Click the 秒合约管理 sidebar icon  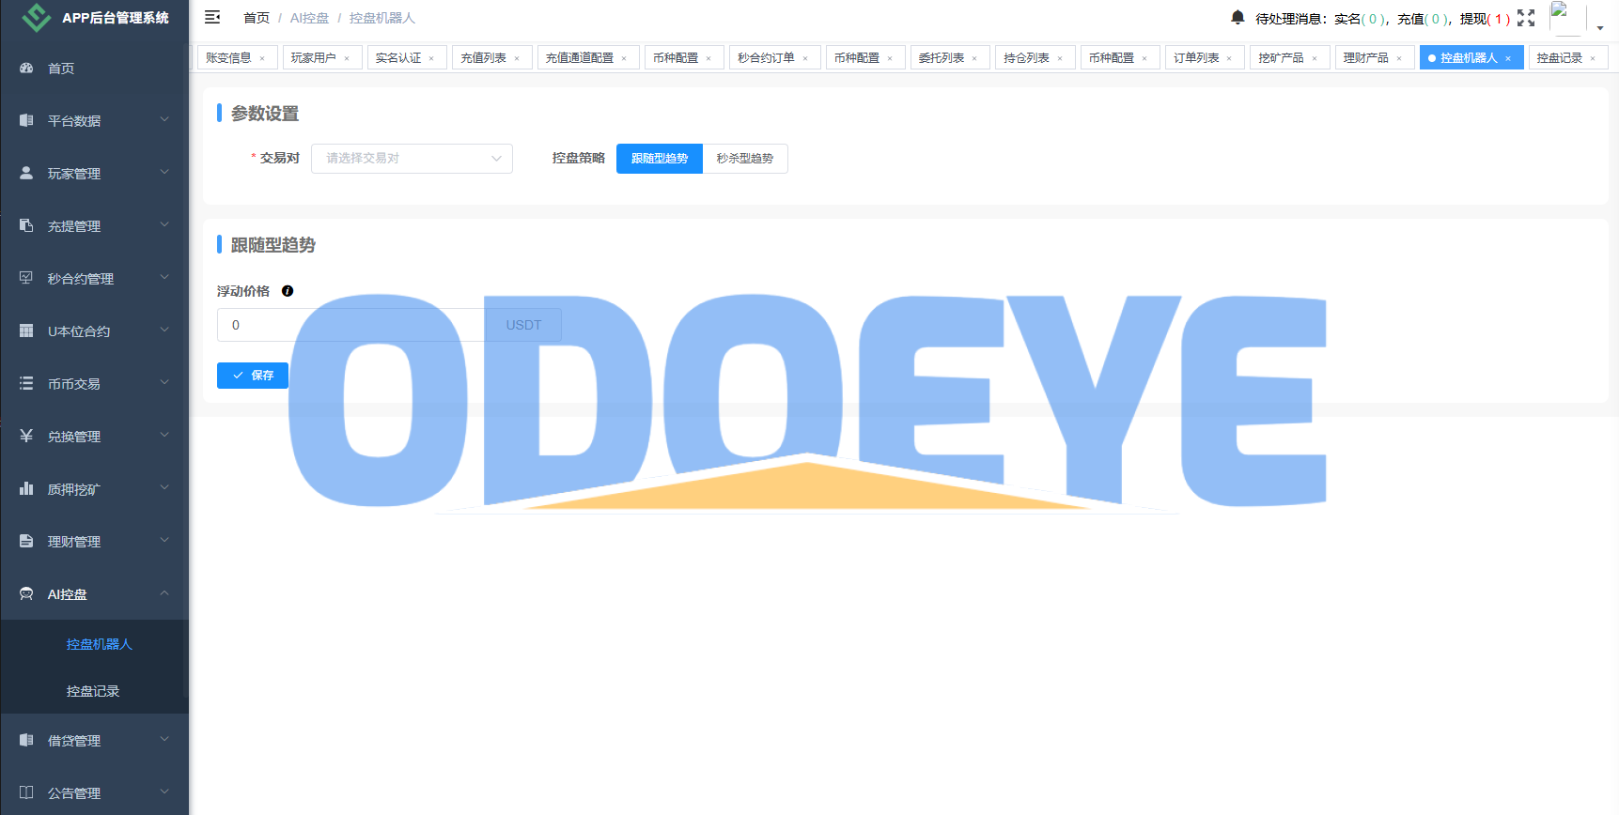coord(26,278)
